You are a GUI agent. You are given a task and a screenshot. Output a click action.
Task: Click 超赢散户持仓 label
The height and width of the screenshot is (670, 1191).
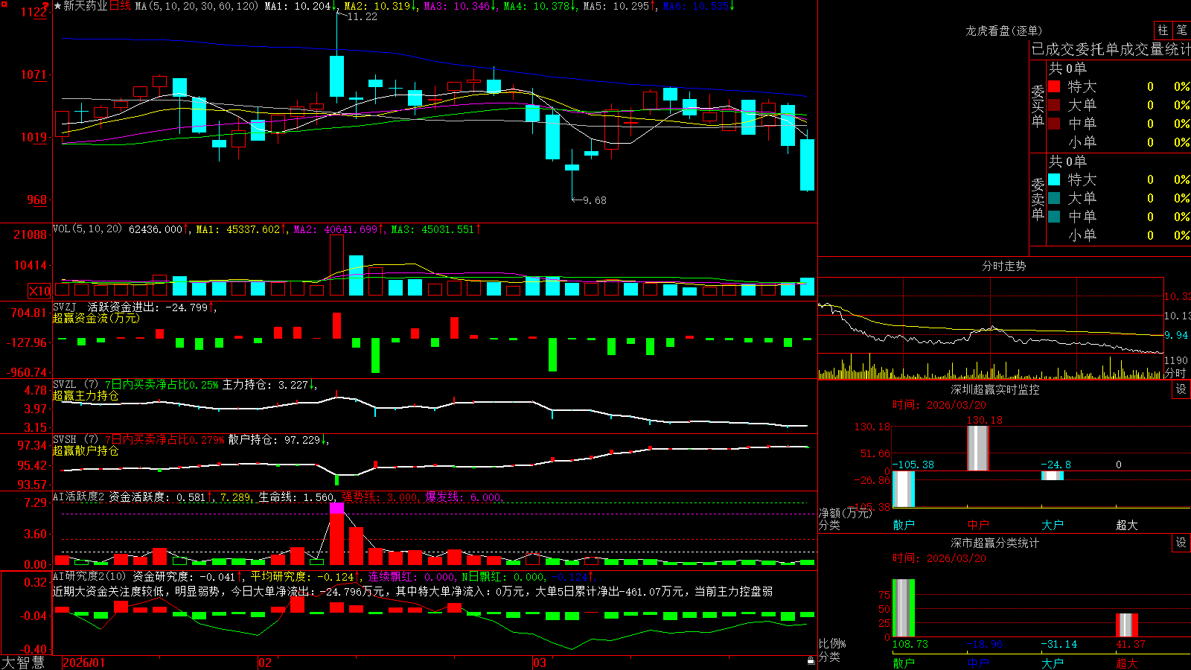(86, 450)
